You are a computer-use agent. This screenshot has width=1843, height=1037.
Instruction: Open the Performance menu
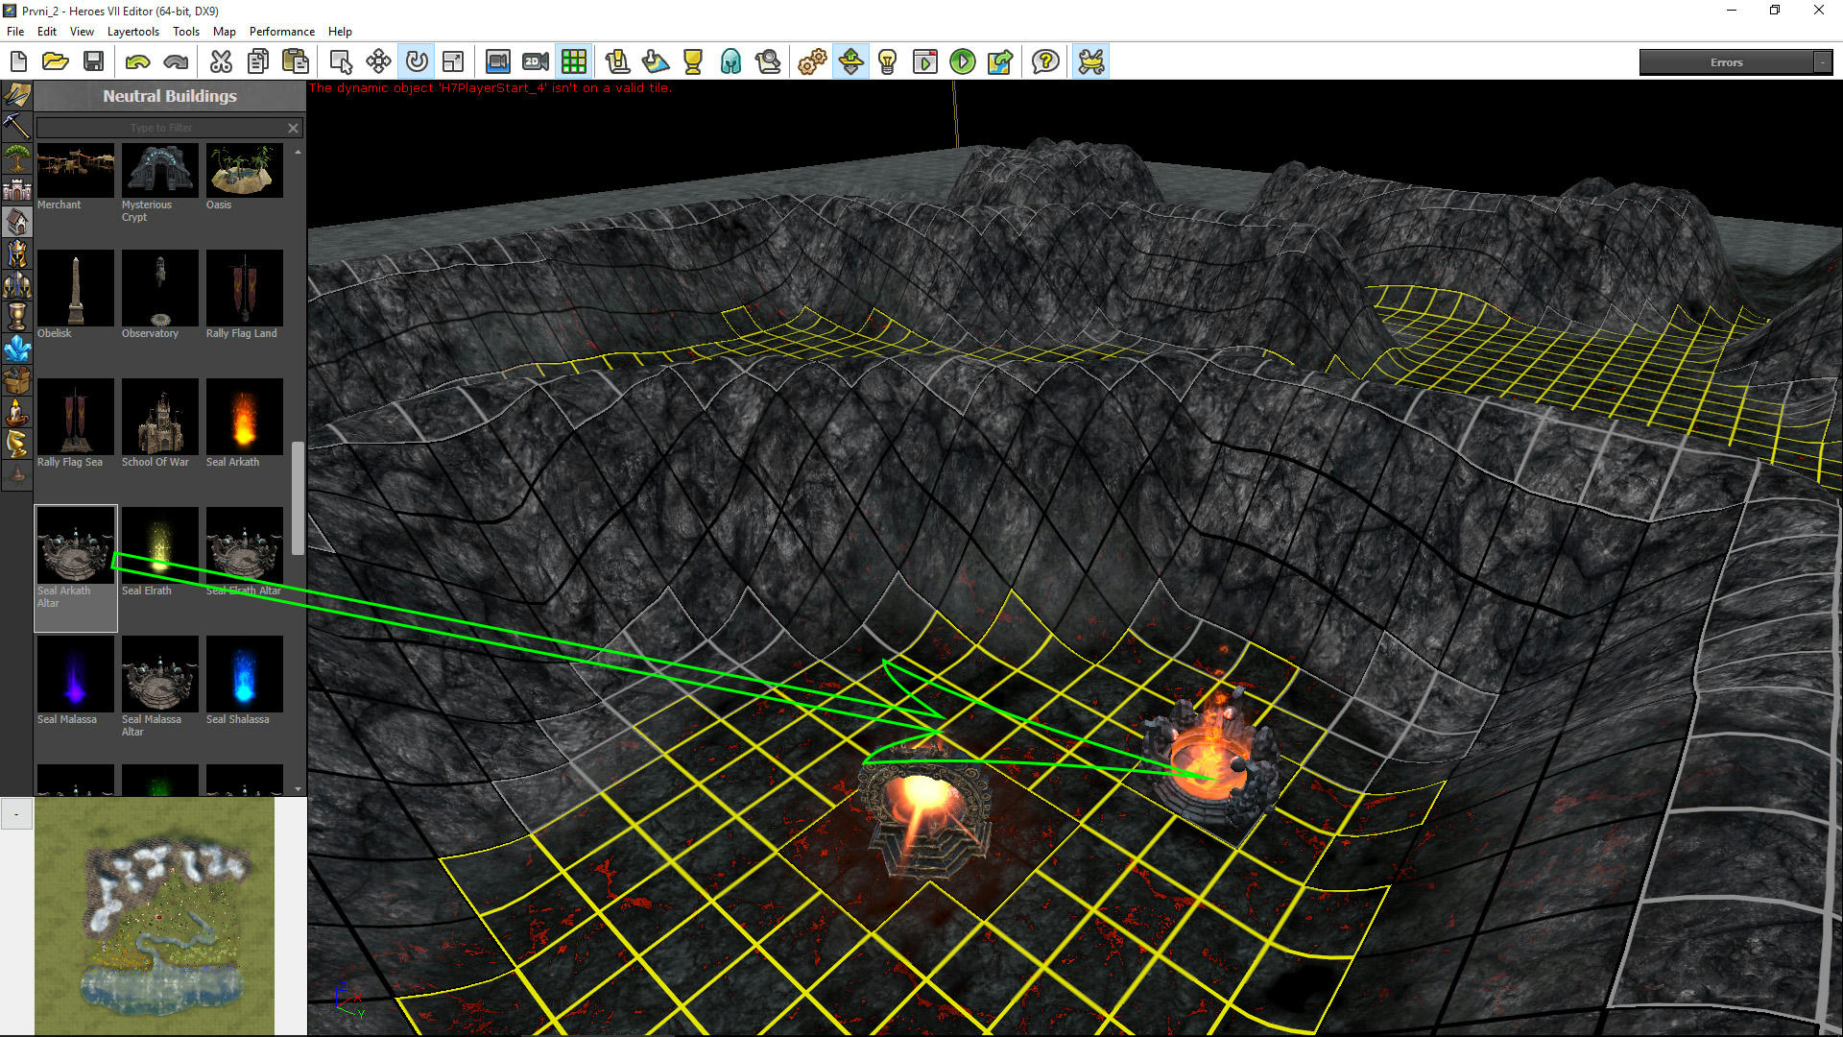pyautogui.click(x=281, y=32)
